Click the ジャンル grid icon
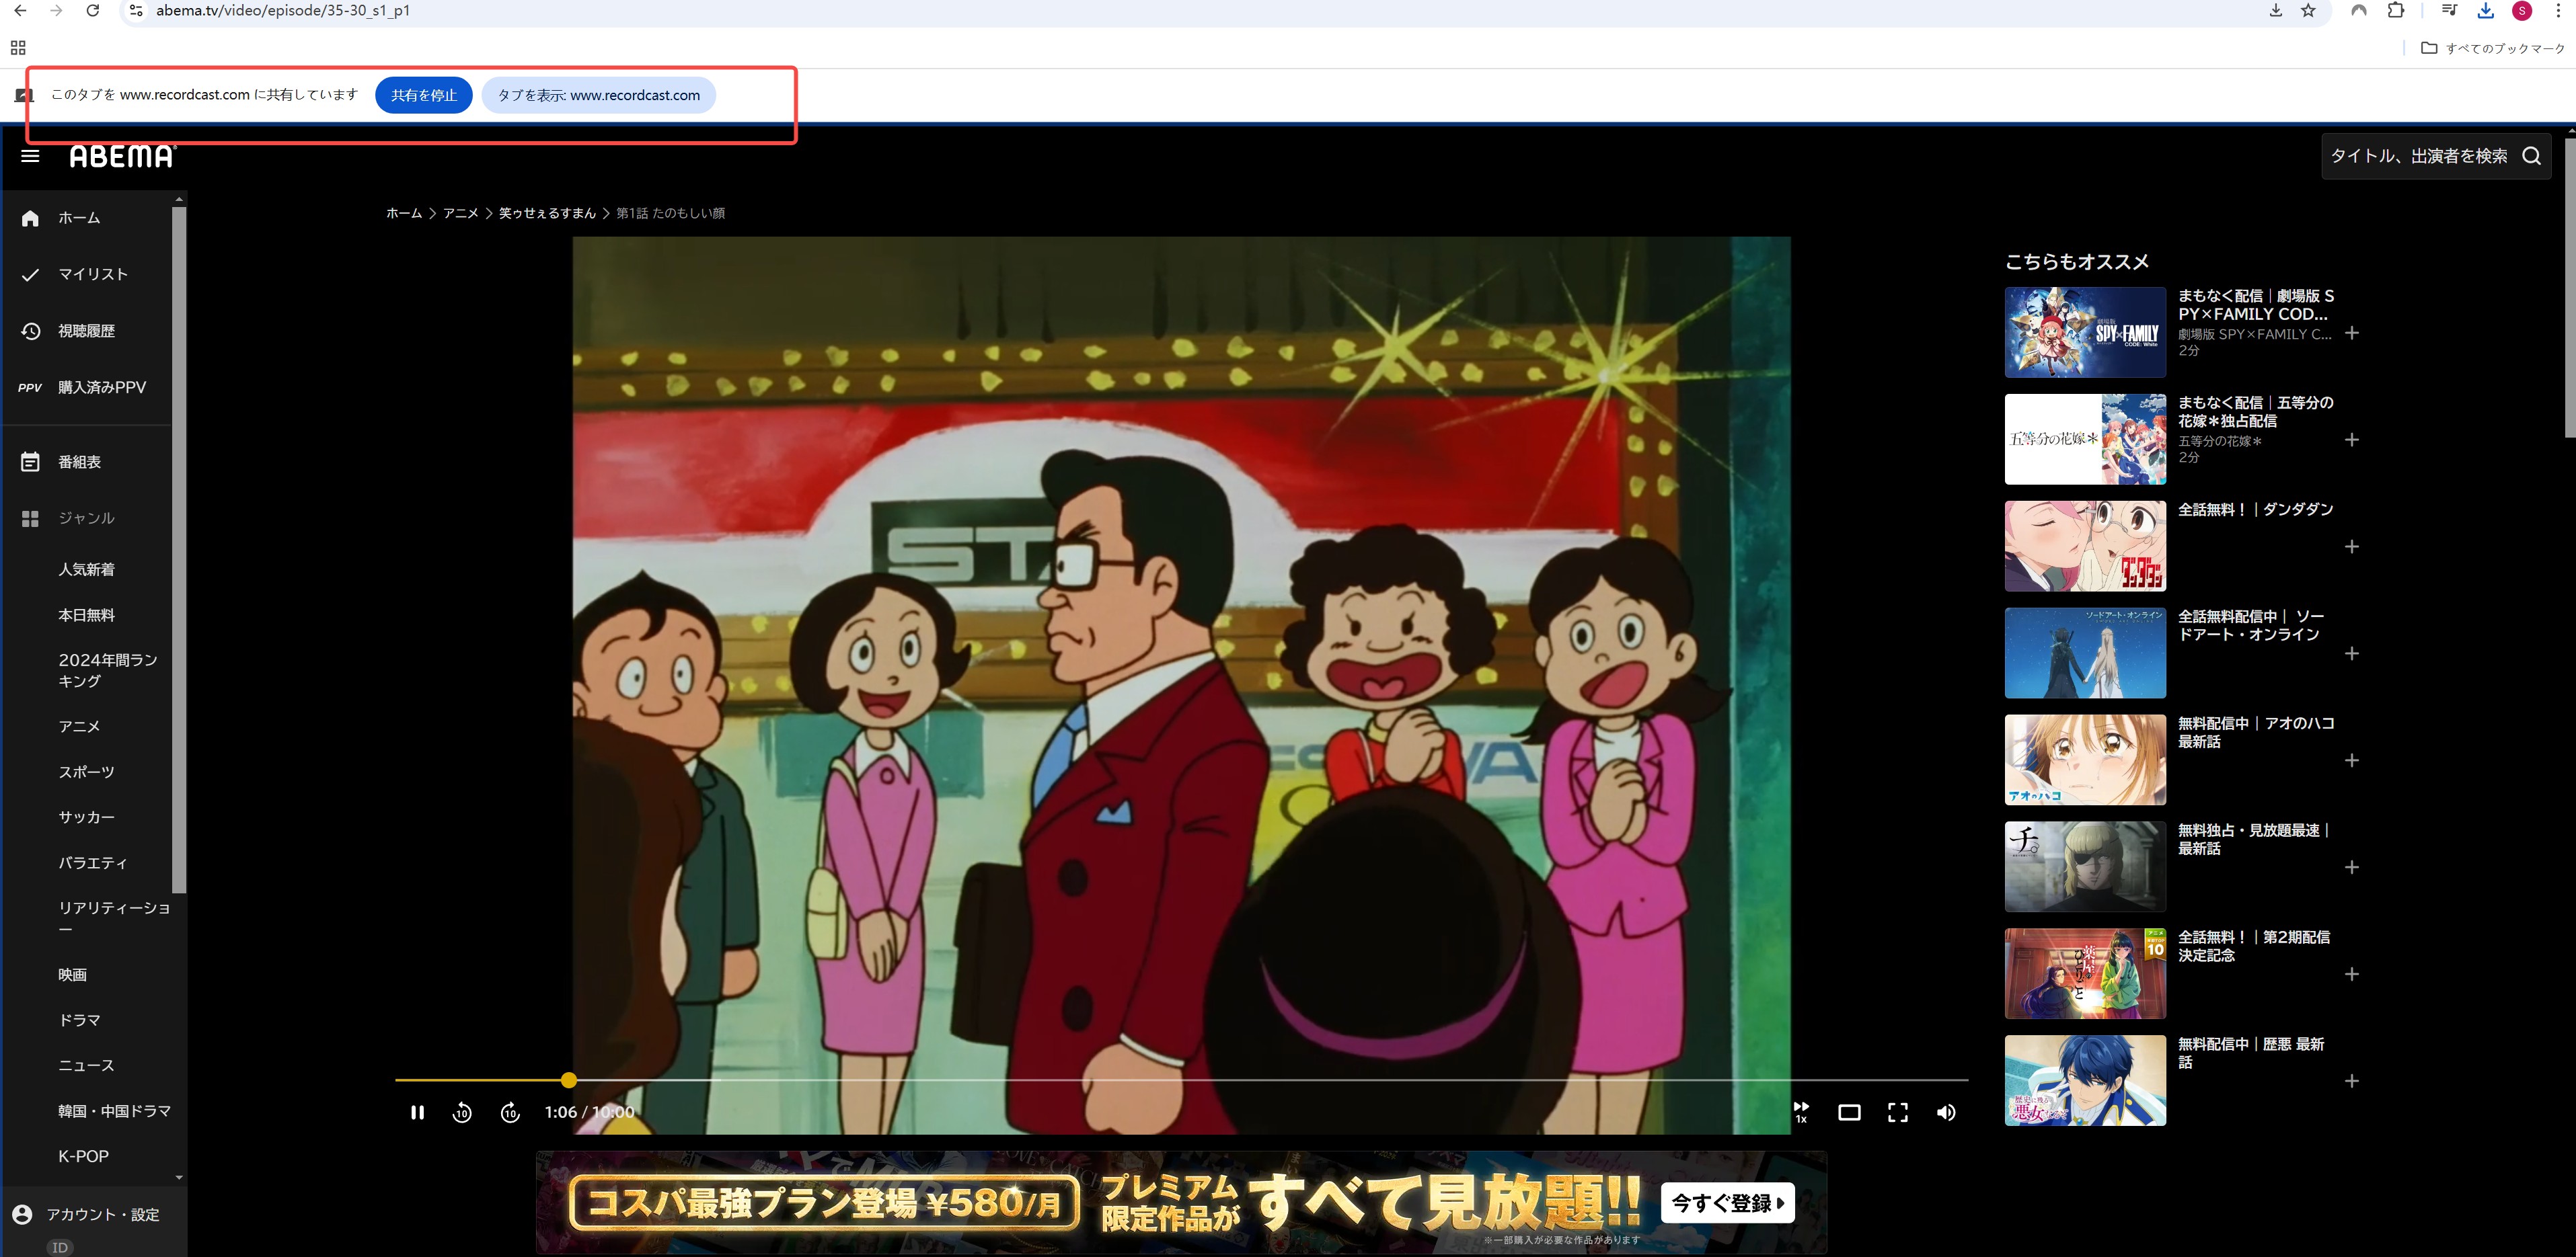The height and width of the screenshot is (1257, 2576). click(x=30, y=518)
